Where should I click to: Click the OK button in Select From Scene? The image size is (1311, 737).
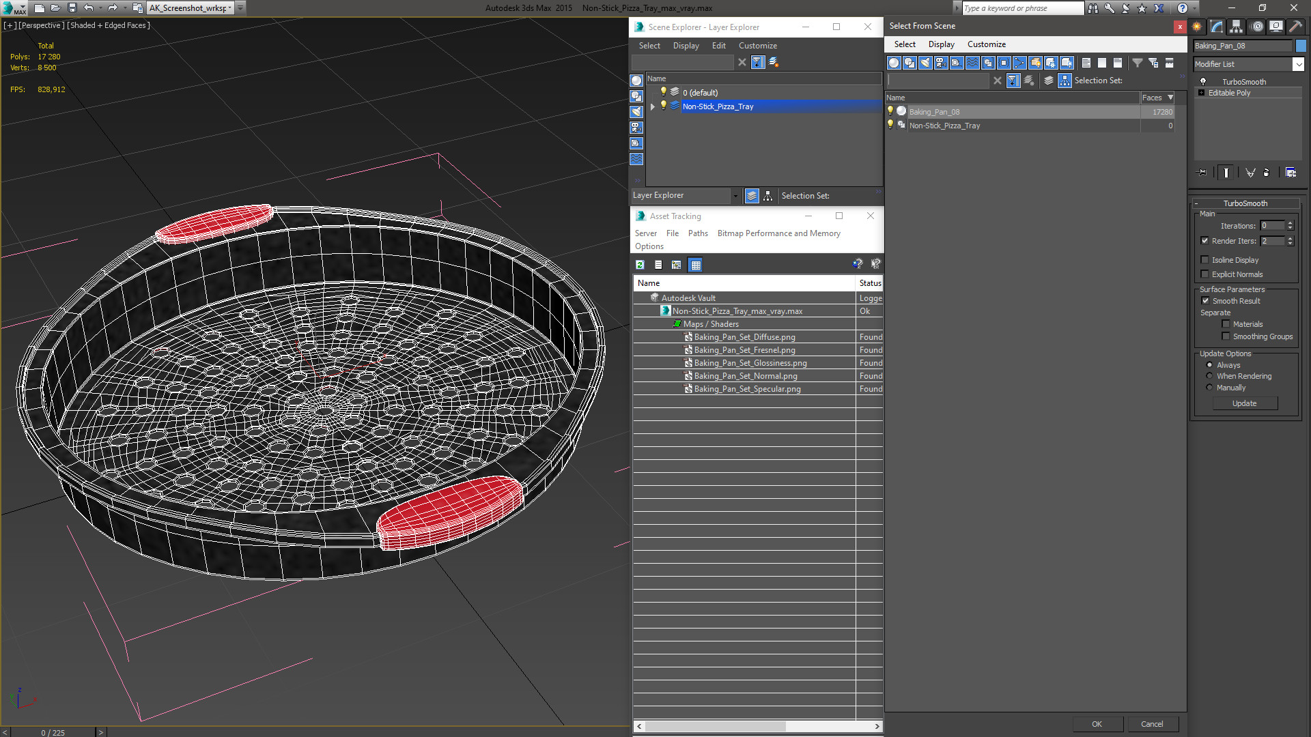click(x=1097, y=724)
